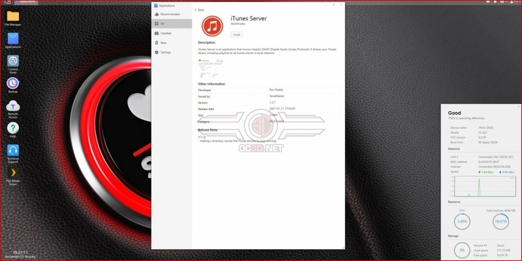Screen dimensions: 522x261
Task: Click the developer name Ron Pedde
Action: [x=276, y=90]
